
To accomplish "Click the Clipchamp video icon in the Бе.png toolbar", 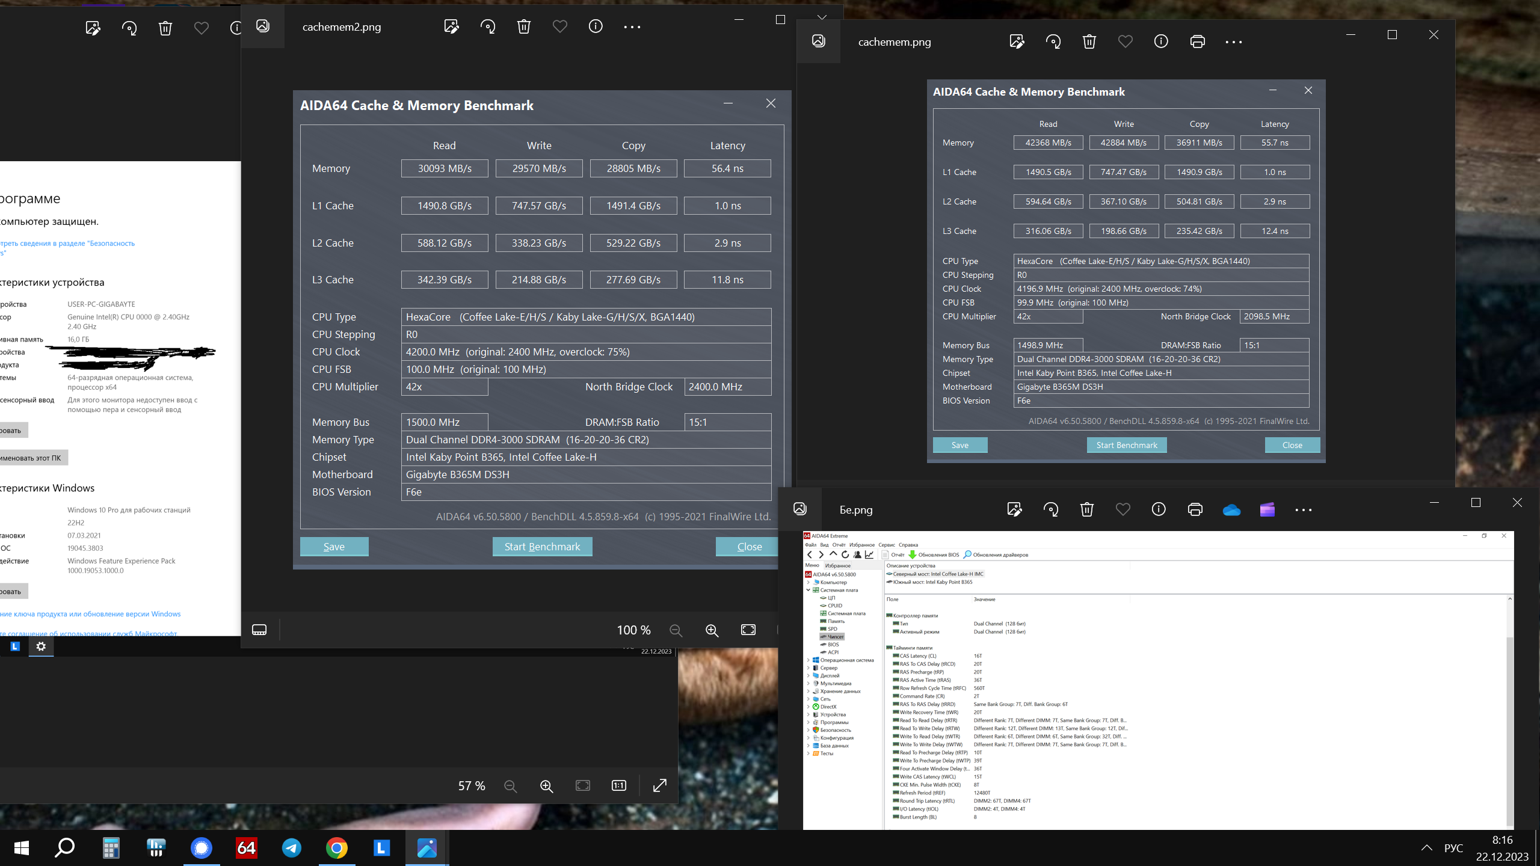I will click(x=1267, y=510).
